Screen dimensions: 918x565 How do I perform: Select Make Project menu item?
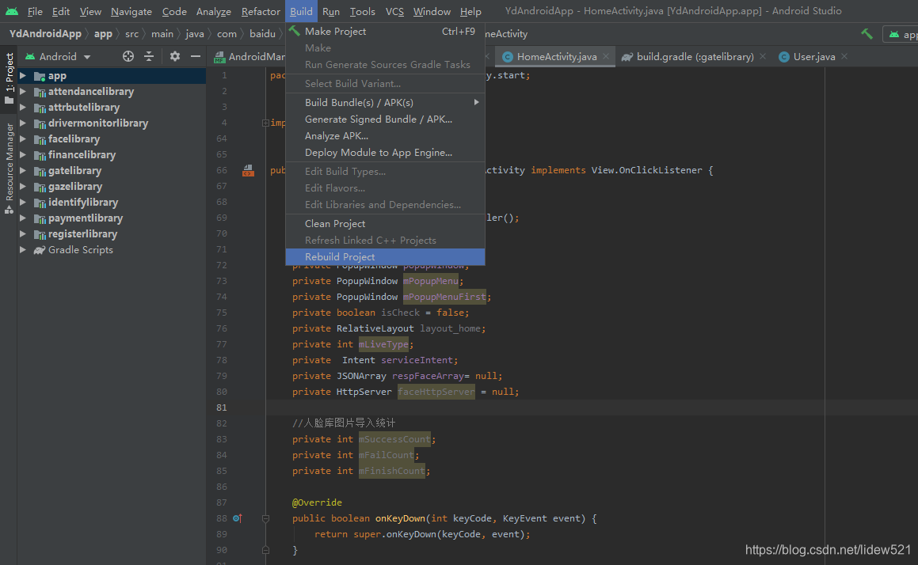pyautogui.click(x=385, y=31)
